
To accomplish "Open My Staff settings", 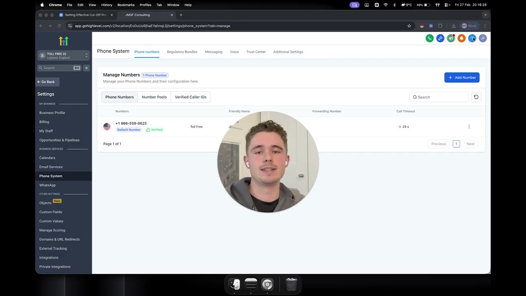I will [x=46, y=131].
